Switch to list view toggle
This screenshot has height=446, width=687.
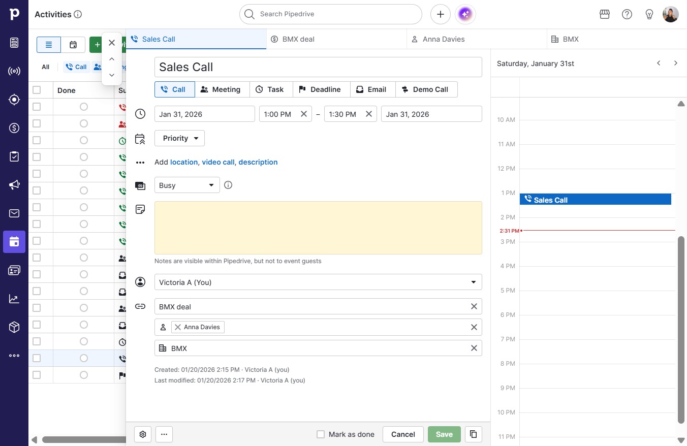[x=49, y=45]
